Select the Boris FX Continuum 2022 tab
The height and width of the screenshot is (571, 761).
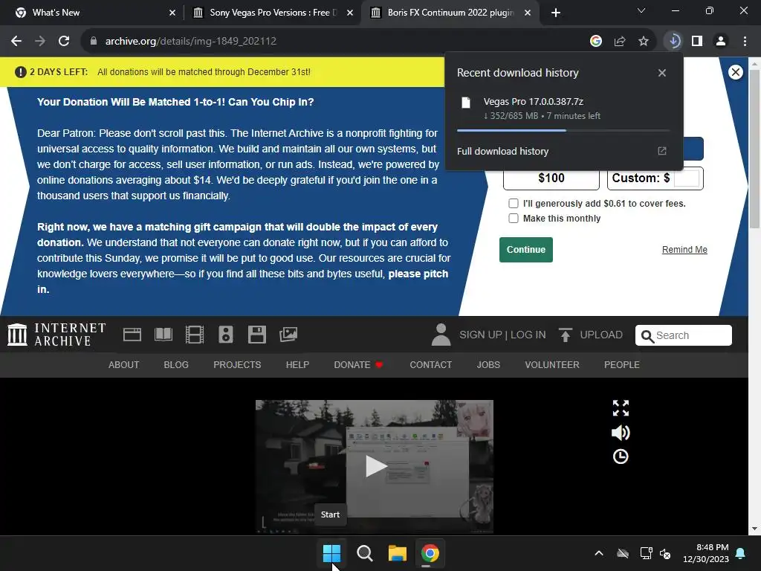pos(450,13)
